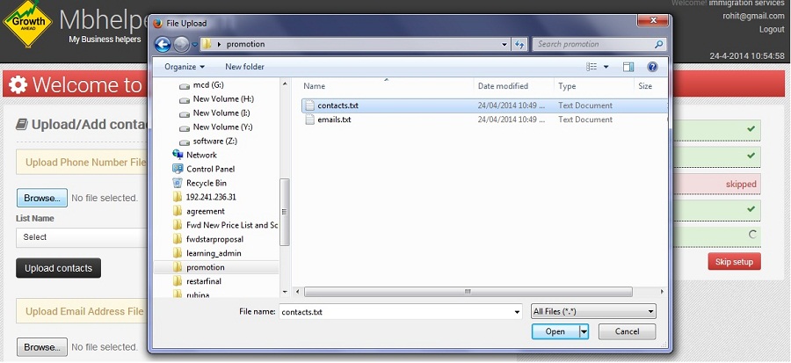Image resolution: width=791 pixels, height=363 pixels.
Task: Open the Organize dropdown menu
Action: 184,67
